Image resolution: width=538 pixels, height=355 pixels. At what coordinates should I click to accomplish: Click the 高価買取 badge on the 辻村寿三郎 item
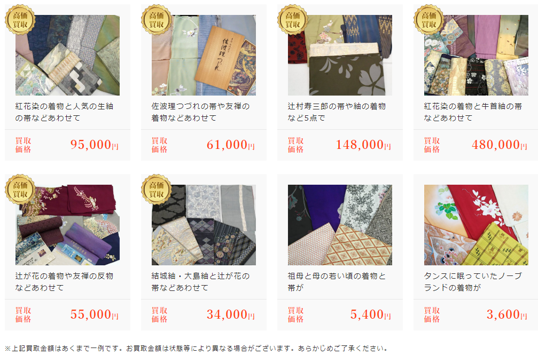click(293, 20)
